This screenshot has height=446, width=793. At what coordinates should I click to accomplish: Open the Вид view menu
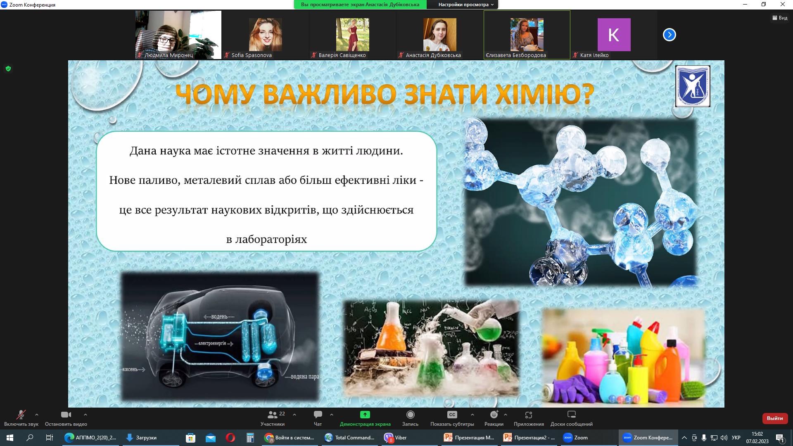click(780, 18)
